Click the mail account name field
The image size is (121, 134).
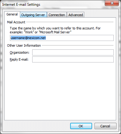pos(62,38)
